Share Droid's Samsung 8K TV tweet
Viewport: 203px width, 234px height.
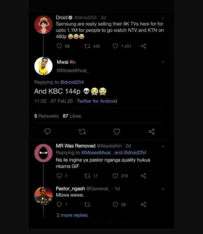click(x=143, y=46)
